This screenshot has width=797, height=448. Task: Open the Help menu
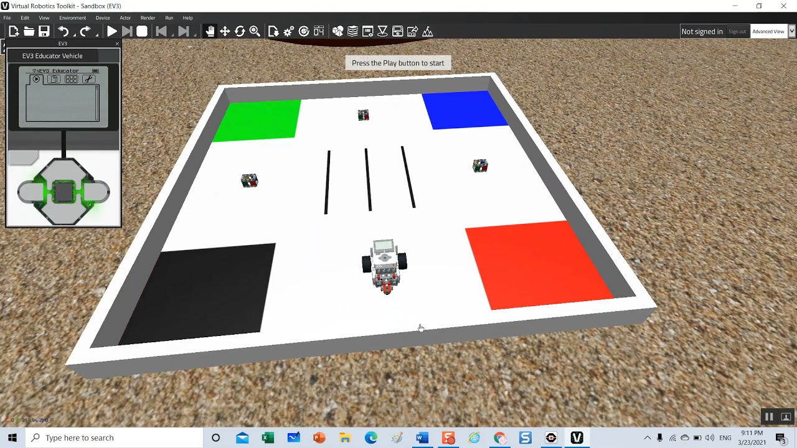tap(187, 17)
